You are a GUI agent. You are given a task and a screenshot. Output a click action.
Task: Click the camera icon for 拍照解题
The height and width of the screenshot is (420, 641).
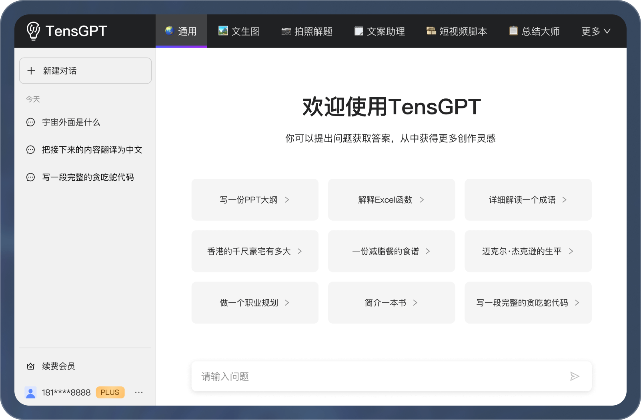point(286,31)
